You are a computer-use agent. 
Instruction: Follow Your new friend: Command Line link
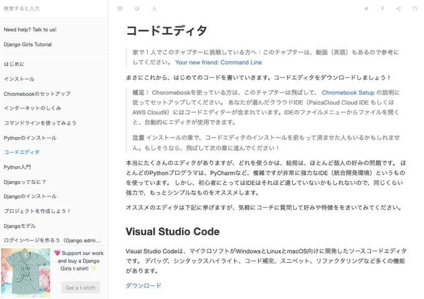[x=218, y=62]
